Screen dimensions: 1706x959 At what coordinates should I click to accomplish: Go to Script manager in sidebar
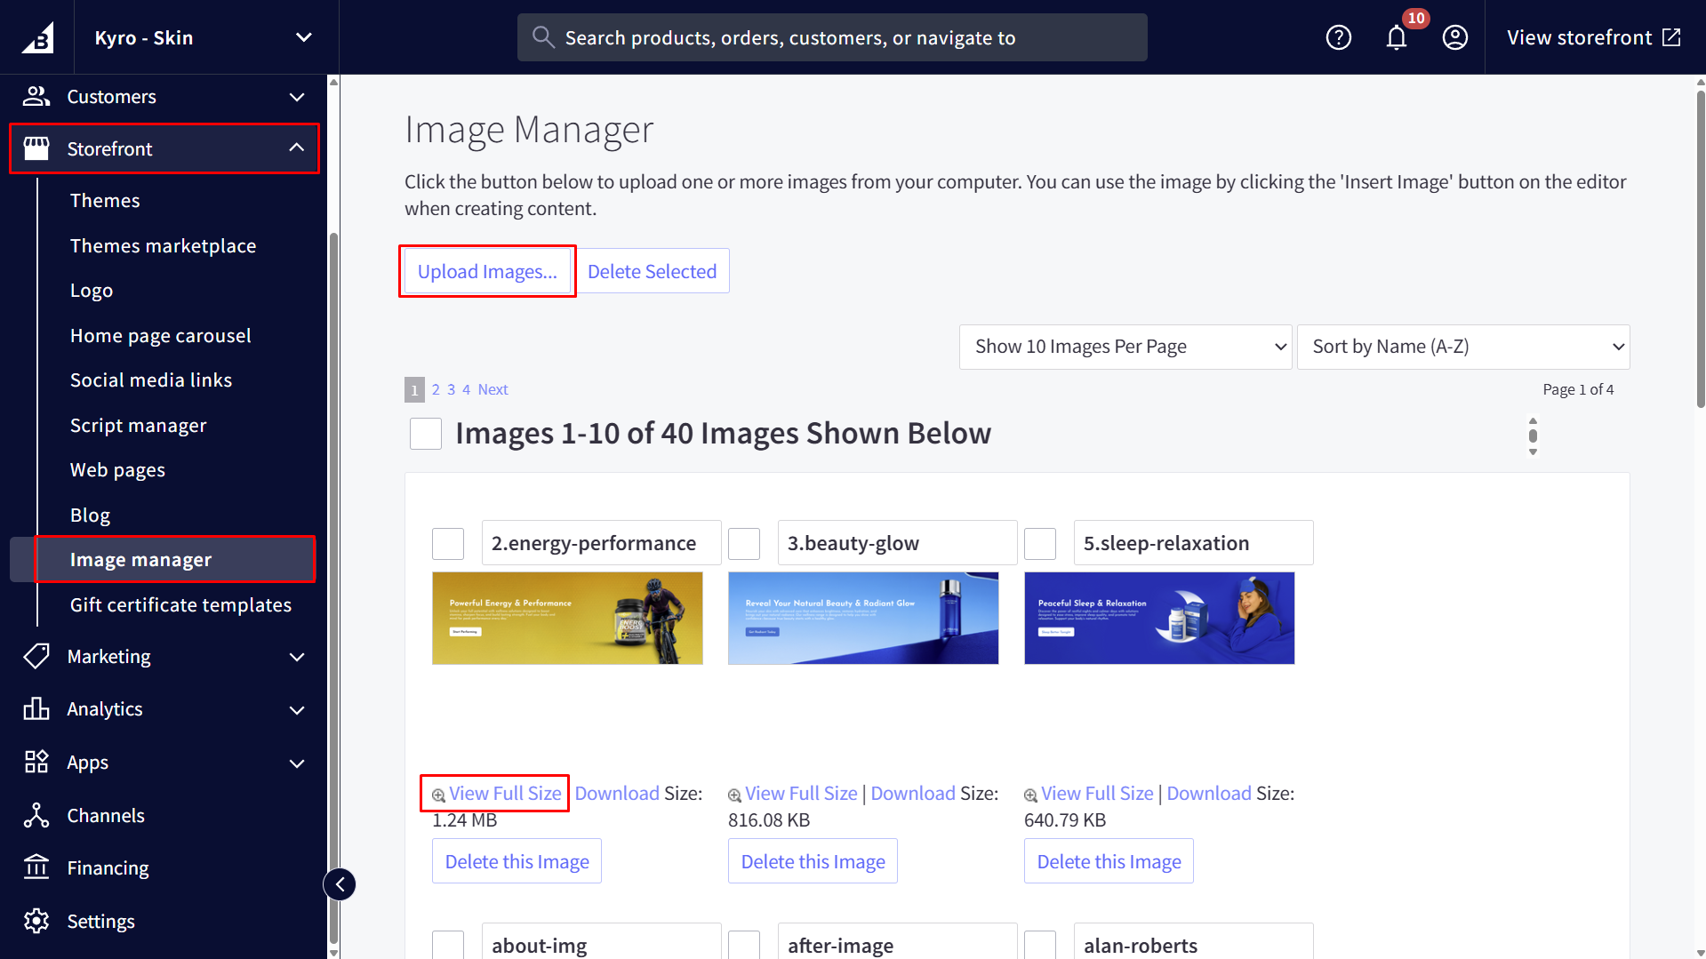tap(138, 426)
